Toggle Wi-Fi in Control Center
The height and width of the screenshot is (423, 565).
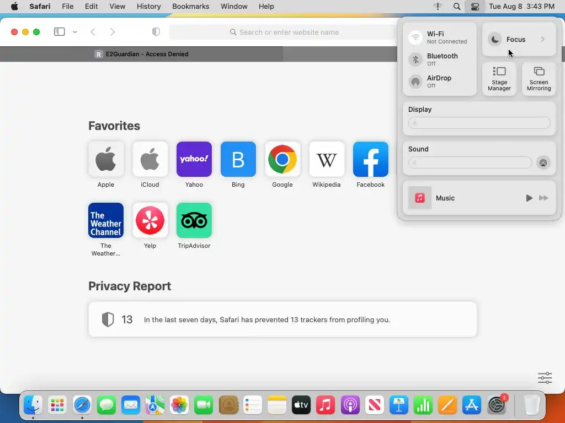pos(415,37)
